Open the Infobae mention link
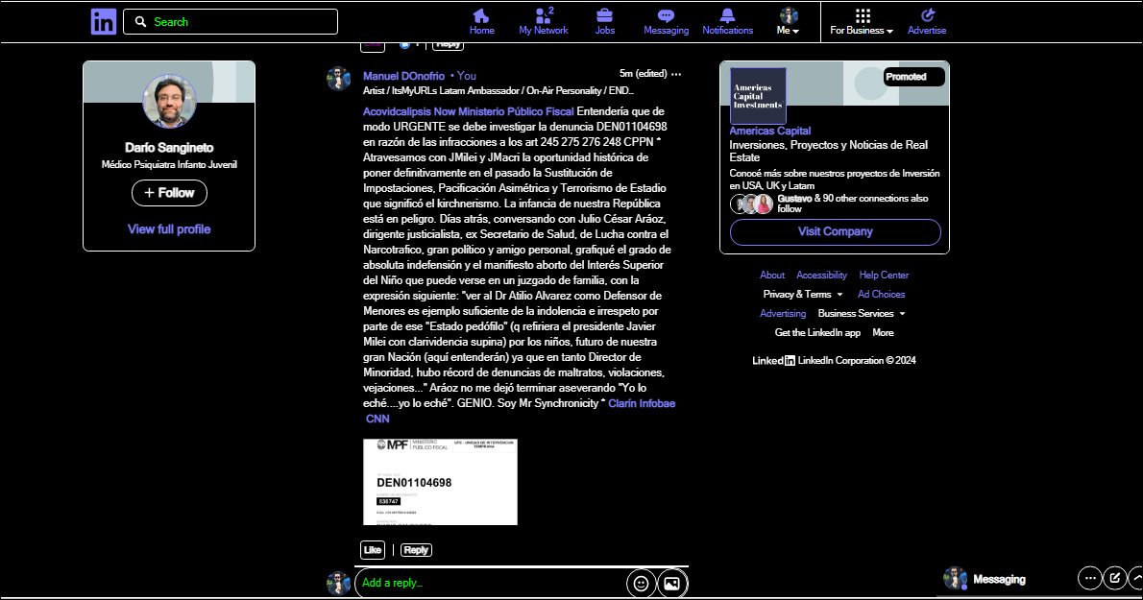1143x600 pixels. [x=657, y=403]
